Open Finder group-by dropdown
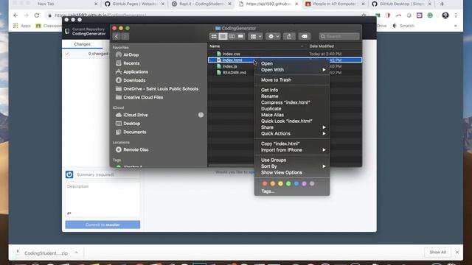Viewport: 472px width, 265px height. click(x=256, y=36)
